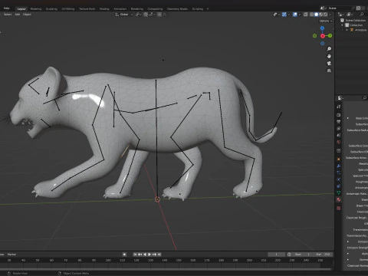The image size is (368, 276).
Task: Open the timeline Marker menu
Action: [x=11, y=255]
